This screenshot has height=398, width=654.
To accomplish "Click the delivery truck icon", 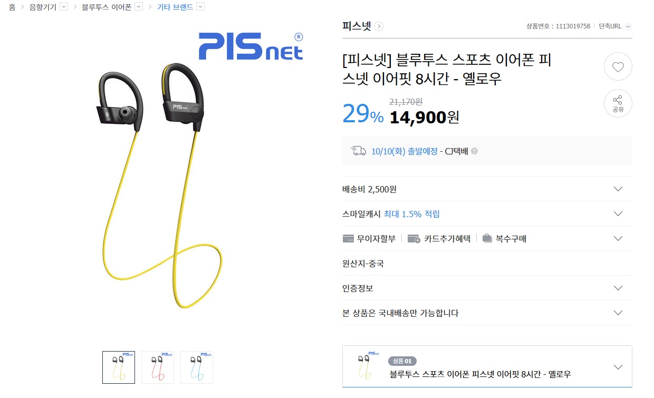I will [359, 151].
